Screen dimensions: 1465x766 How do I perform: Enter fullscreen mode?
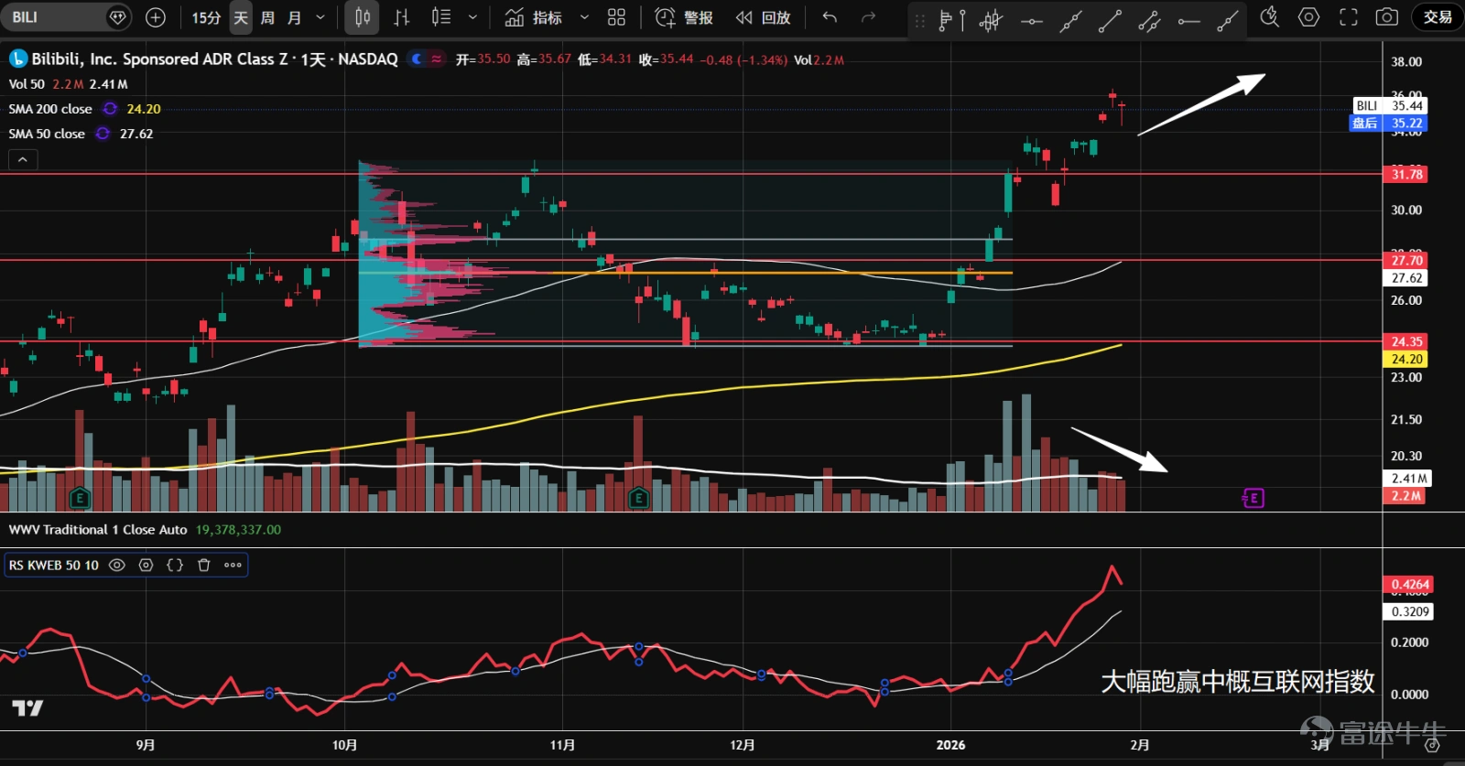[x=1348, y=17]
